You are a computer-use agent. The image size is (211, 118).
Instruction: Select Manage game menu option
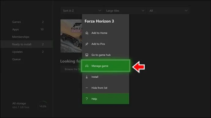coord(105,66)
